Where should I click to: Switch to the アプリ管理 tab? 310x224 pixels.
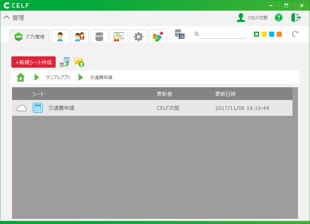pyautogui.click(x=30, y=36)
